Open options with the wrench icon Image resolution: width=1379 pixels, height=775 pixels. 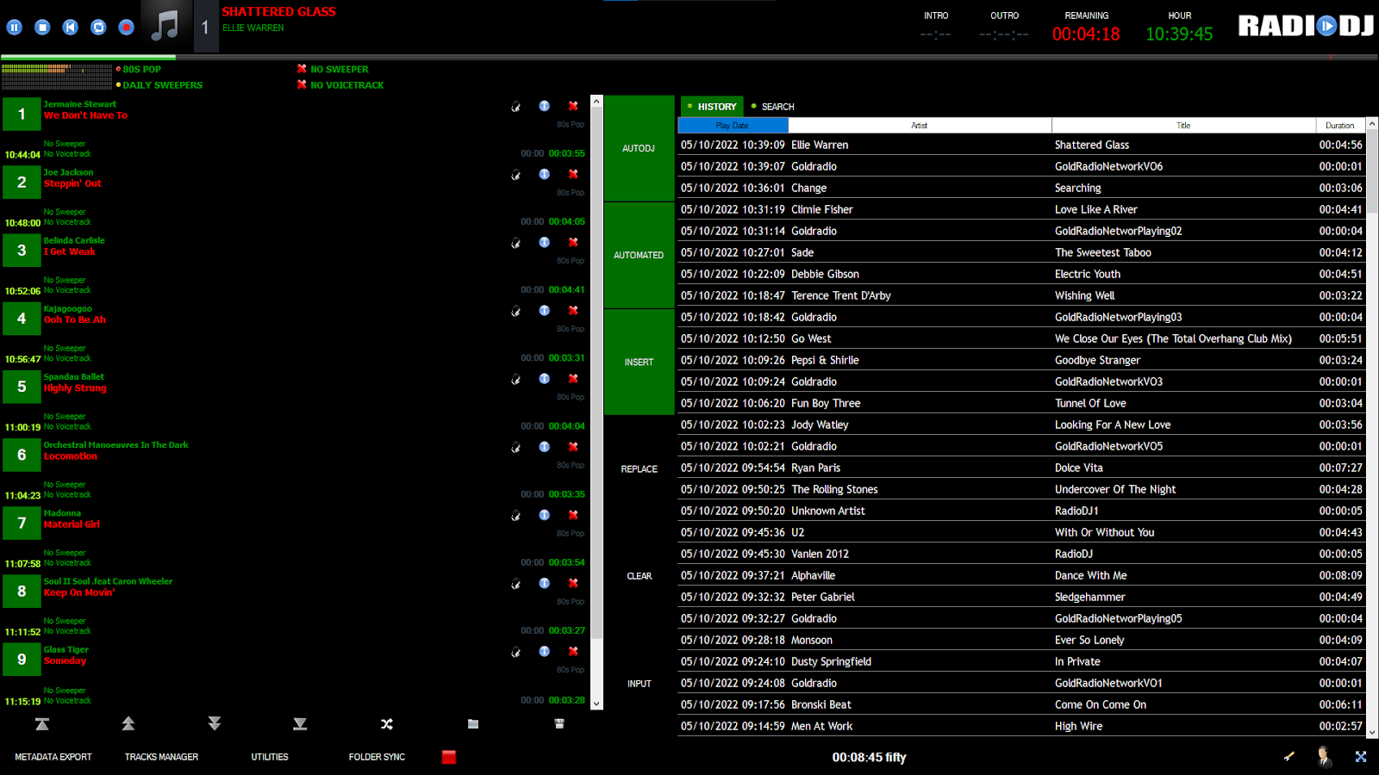pos(1289,757)
